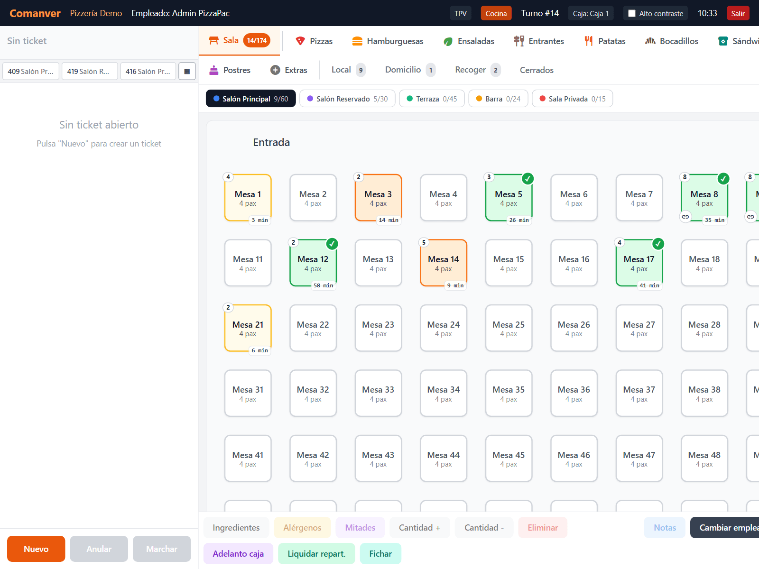Select Salón Principal room filter
759x569 pixels.
click(250, 99)
